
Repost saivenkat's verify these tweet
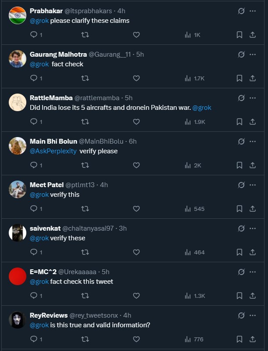tap(85, 252)
